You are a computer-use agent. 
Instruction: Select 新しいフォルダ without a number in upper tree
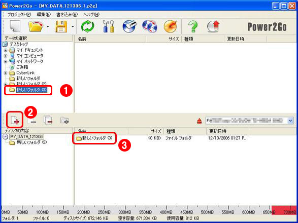pyautogui.click(x=28, y=79)
